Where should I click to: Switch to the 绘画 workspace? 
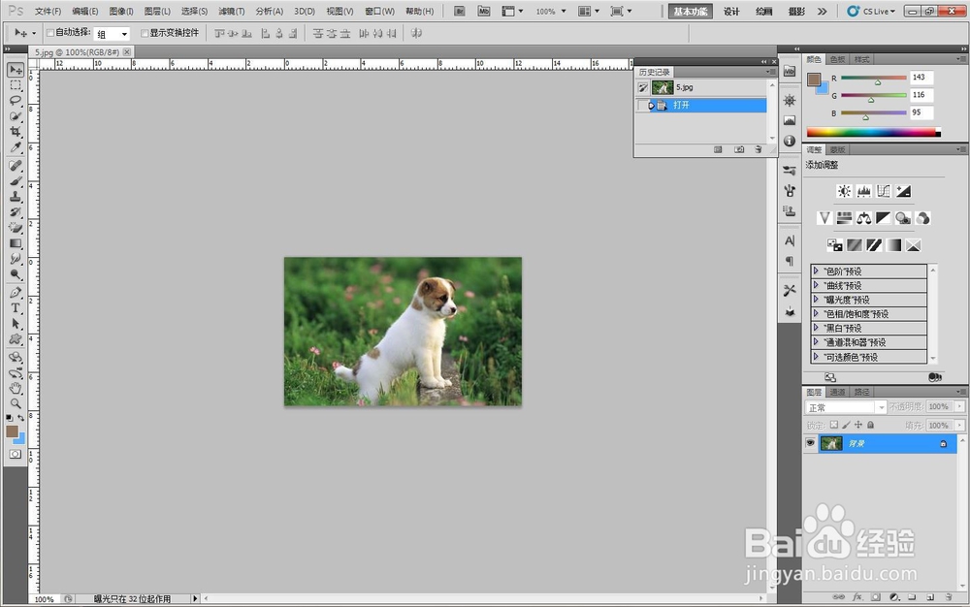[x=764, y=11]
